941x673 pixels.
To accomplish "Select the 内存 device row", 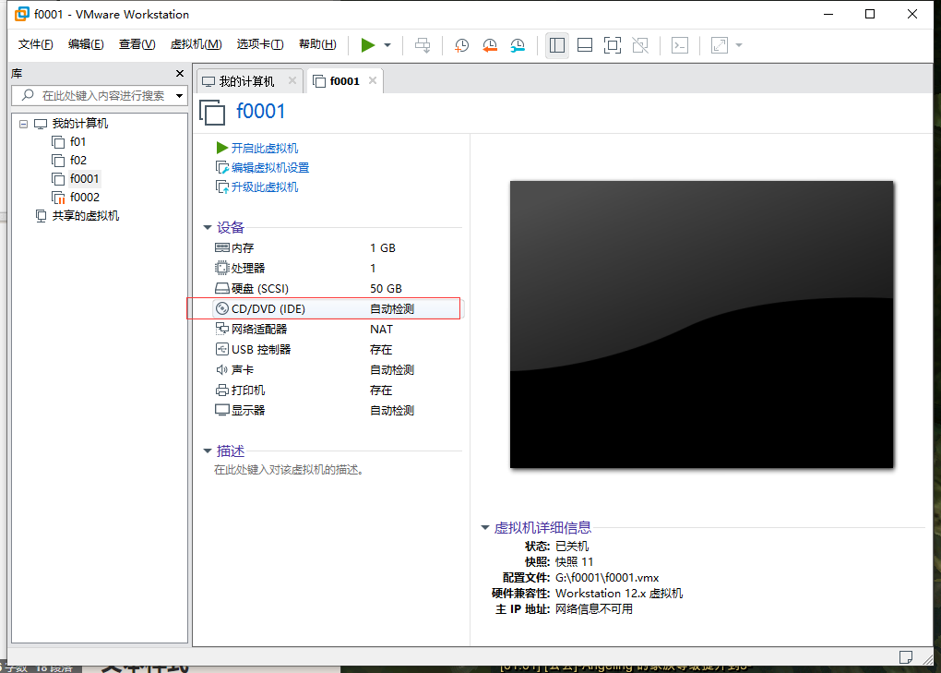I will (x=338, y=248).
